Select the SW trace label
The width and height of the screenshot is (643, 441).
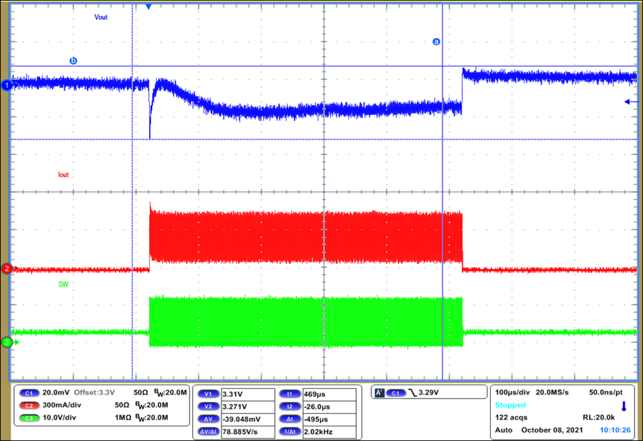tap(63, 284)
